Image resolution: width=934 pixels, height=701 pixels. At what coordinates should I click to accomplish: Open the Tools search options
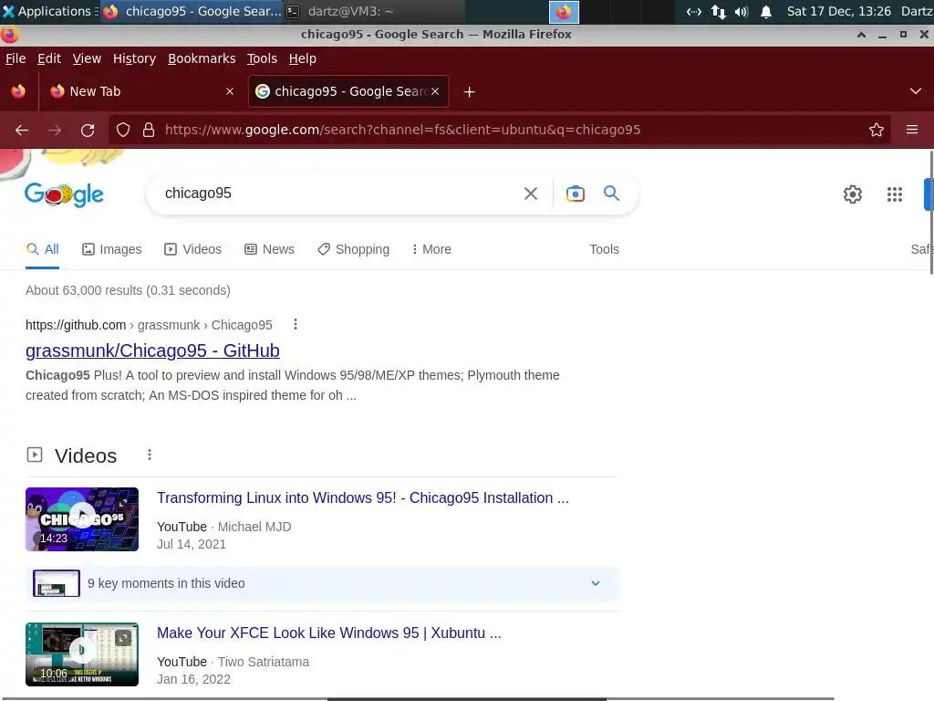click(x=604, y=249)
